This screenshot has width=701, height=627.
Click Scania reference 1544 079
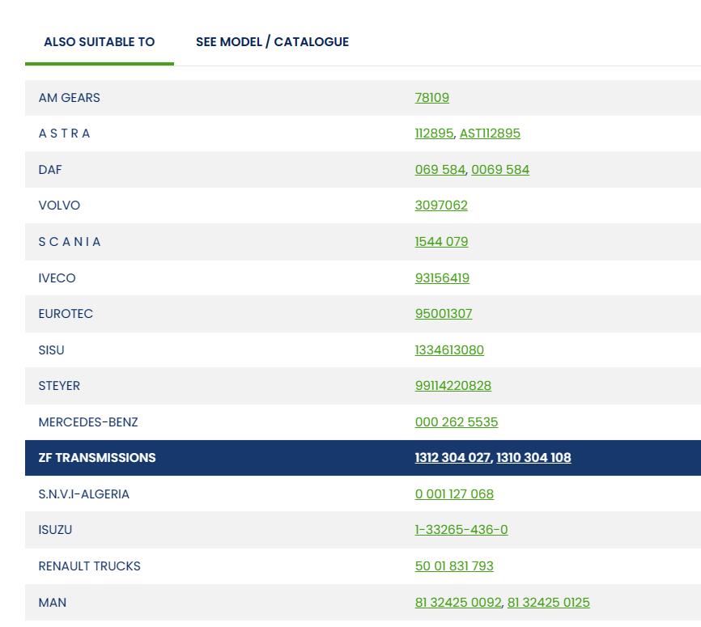coord(441,242)
